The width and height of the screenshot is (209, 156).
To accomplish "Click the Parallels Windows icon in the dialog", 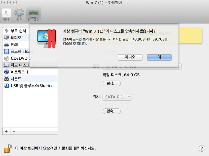I will point(46,39).
